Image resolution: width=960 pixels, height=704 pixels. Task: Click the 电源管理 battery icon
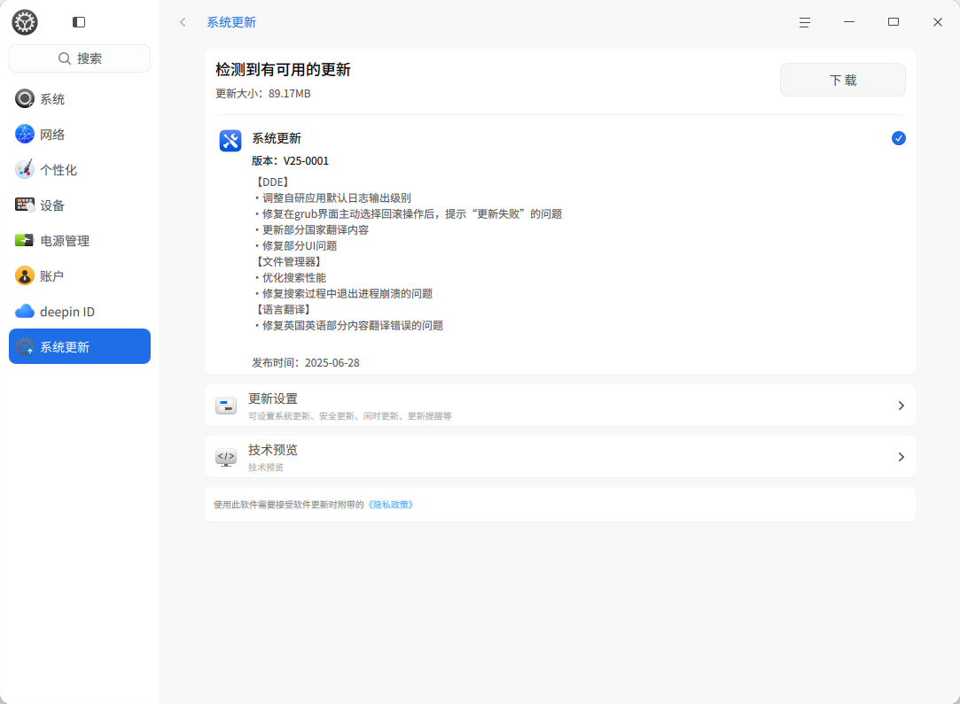[25, 240]
